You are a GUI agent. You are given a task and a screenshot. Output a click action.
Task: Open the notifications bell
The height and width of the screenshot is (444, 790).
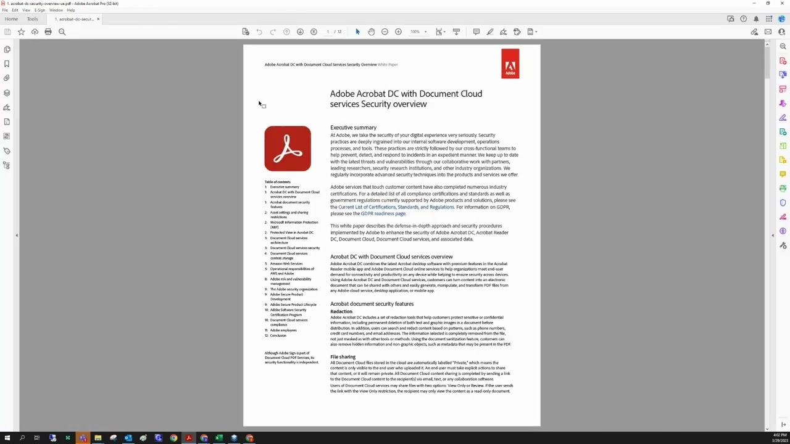756,19
